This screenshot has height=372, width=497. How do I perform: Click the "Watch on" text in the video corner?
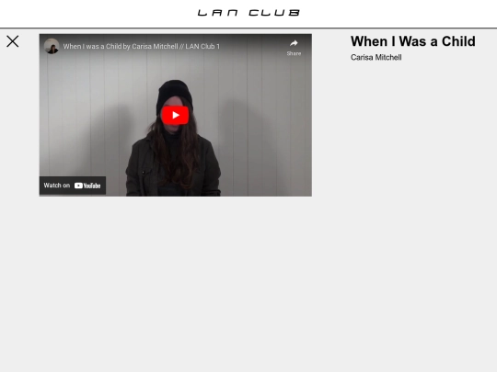click(x=57, y=186)
